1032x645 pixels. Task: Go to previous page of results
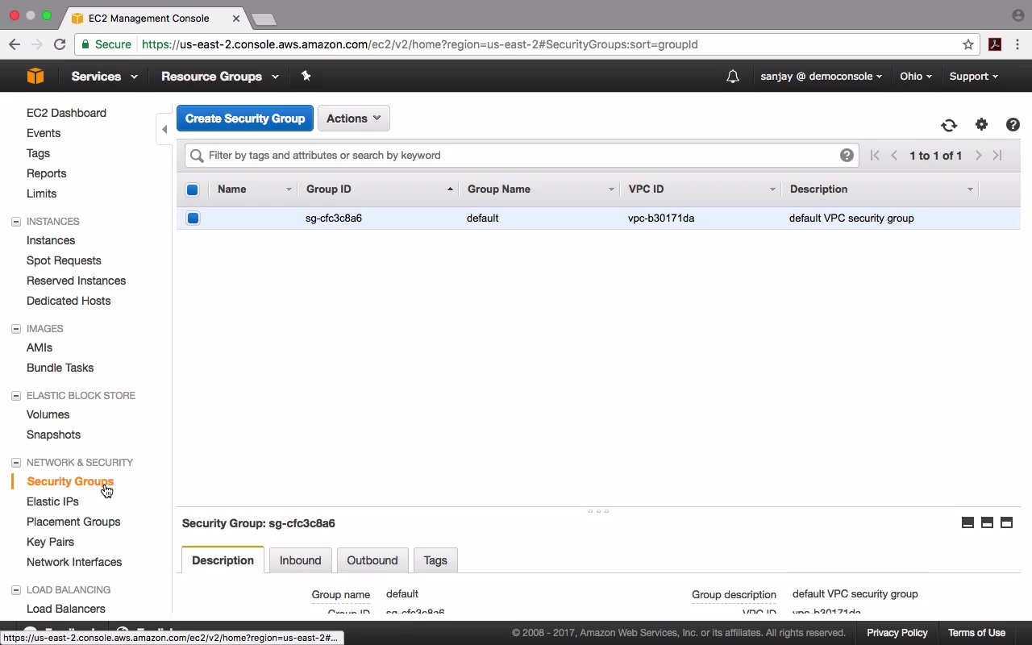point(894,156)
